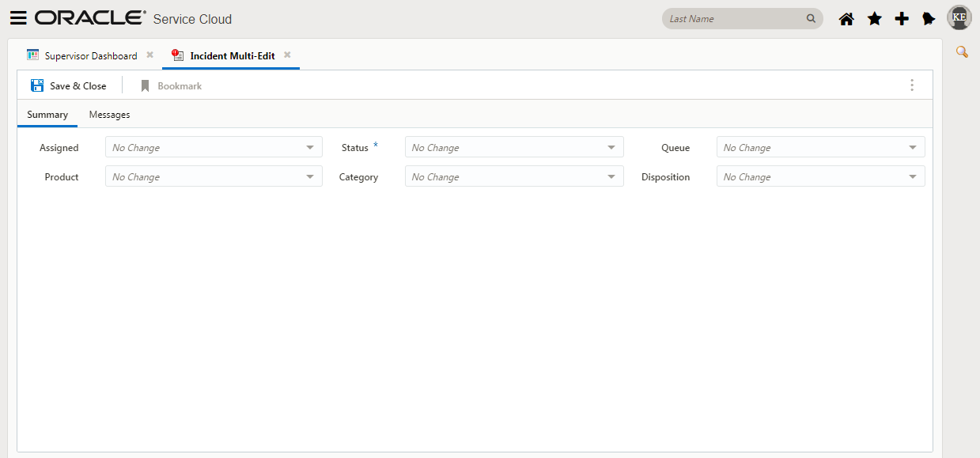Viewport: 980px width, 458px height.
Task: Click the home icon in the banner
Action: [x=846, y=17]
